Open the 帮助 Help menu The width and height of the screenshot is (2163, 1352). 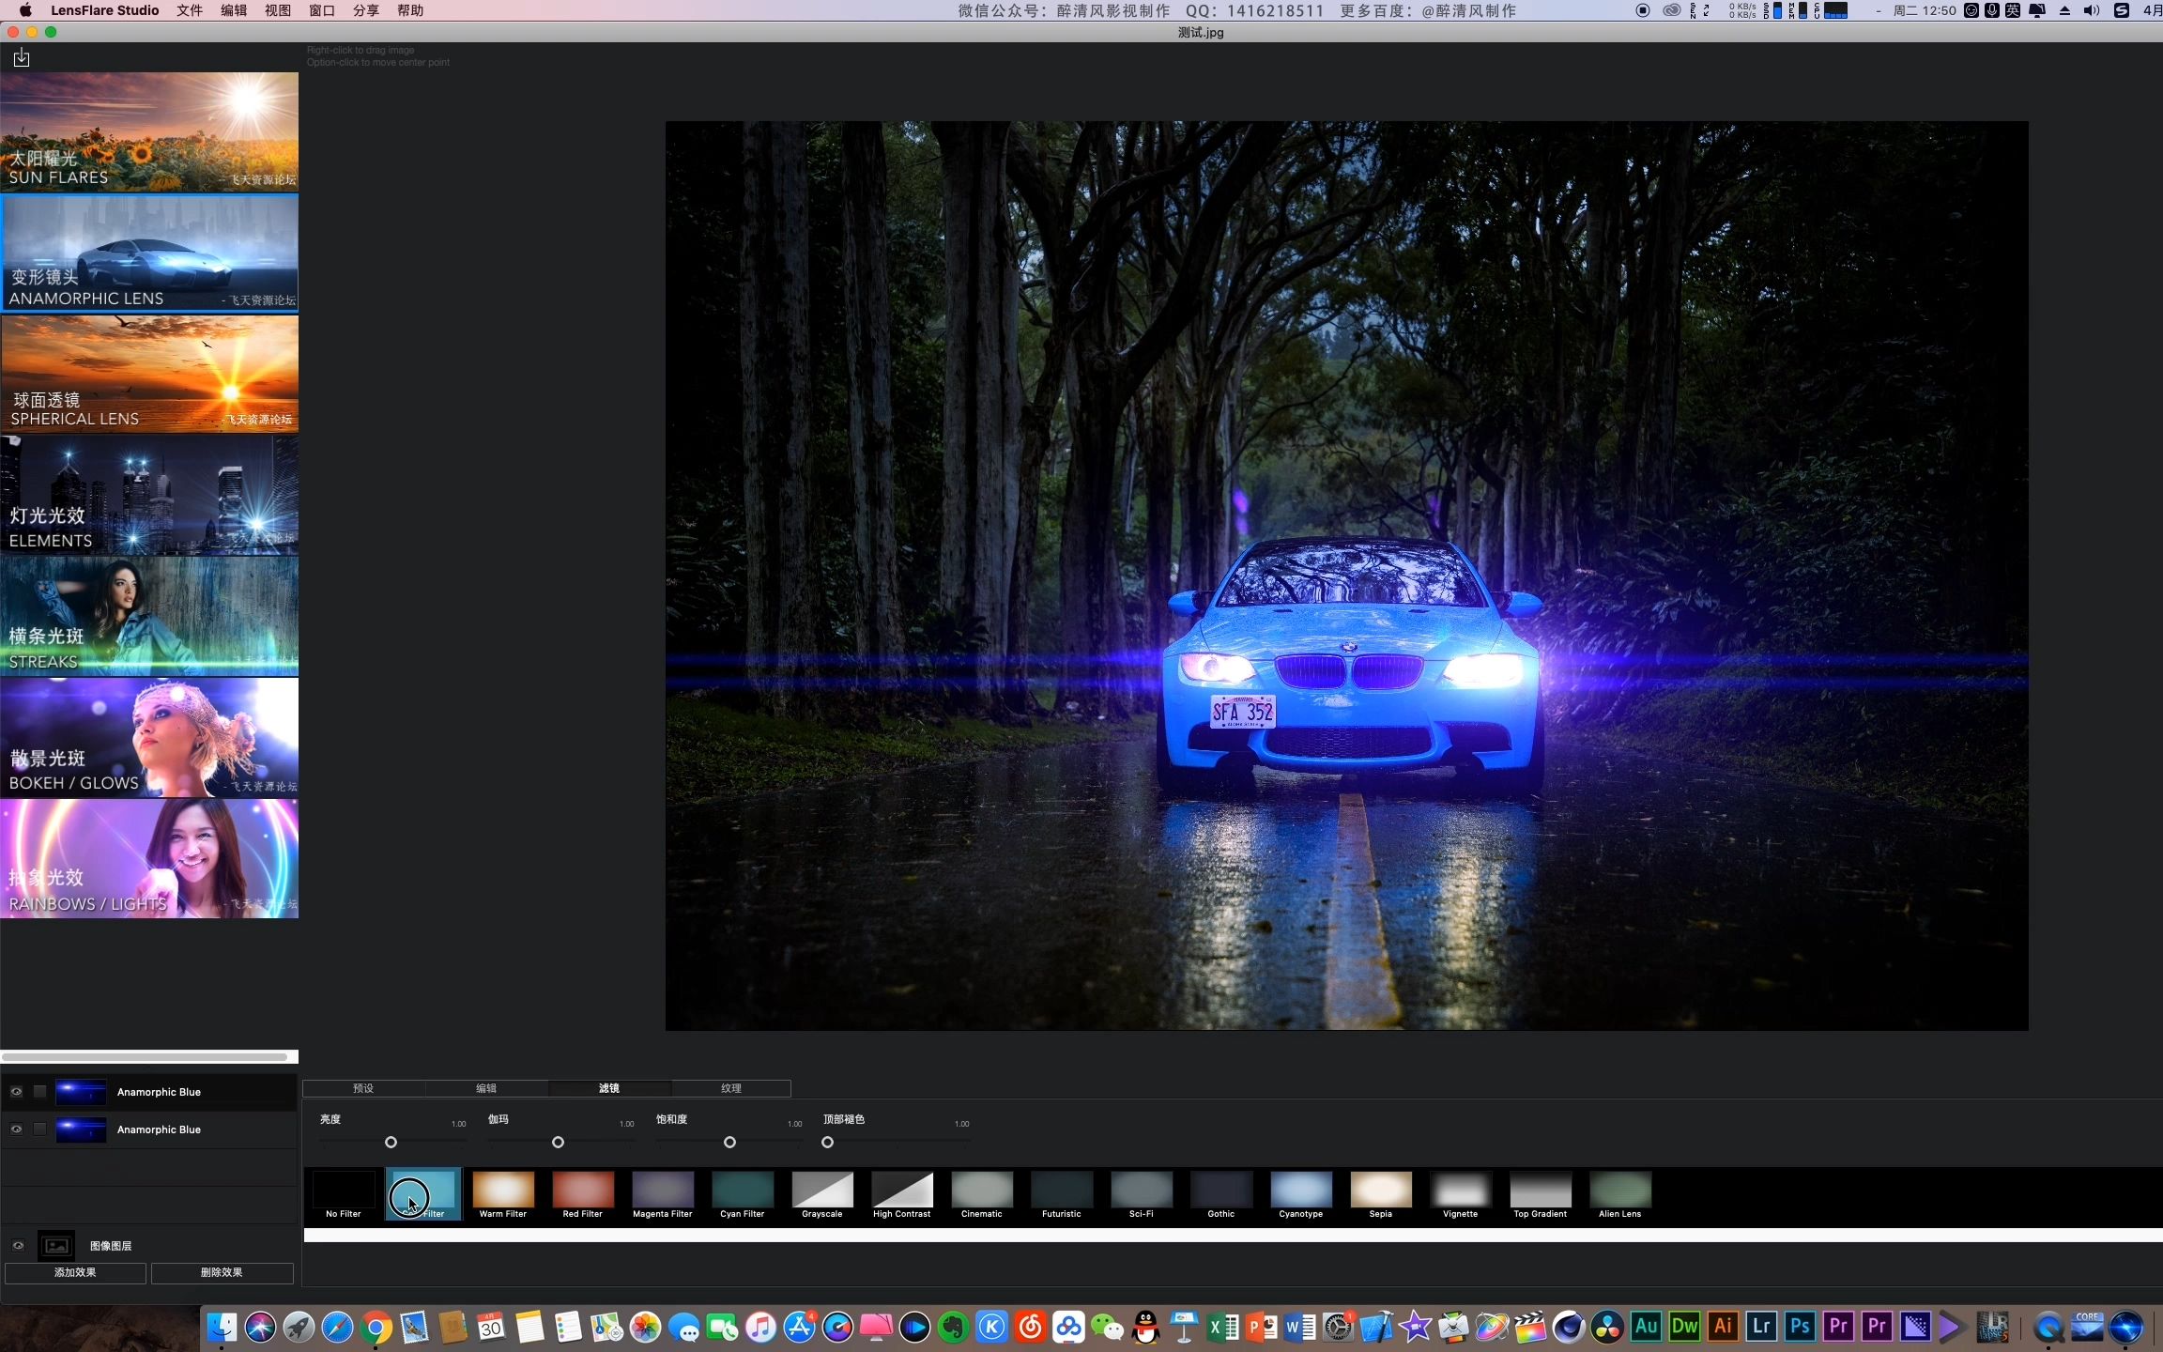410,10
